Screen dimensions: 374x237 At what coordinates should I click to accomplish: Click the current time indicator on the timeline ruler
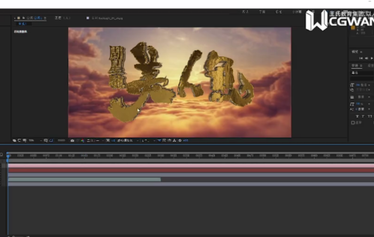coord(8,156)
